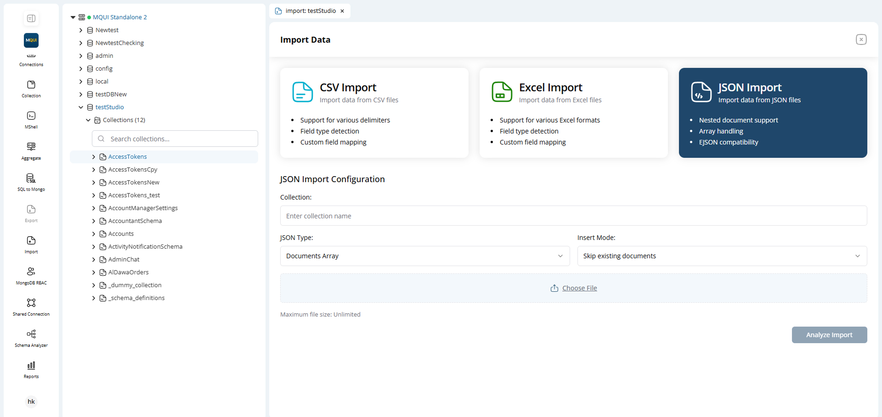Click the Analyze Import button
The height and width of the screenshot is (417, 882).
pyautogui.click(x=829, y=335)
